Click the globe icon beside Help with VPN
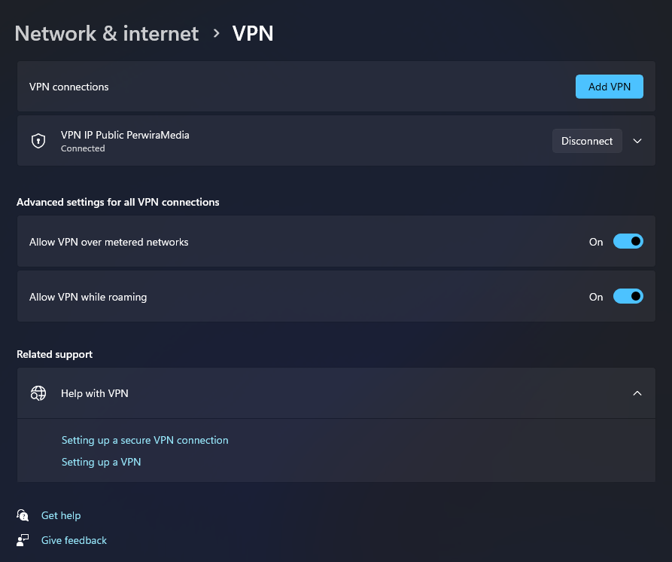Screen dimensions: 672x562 (38, 393)
